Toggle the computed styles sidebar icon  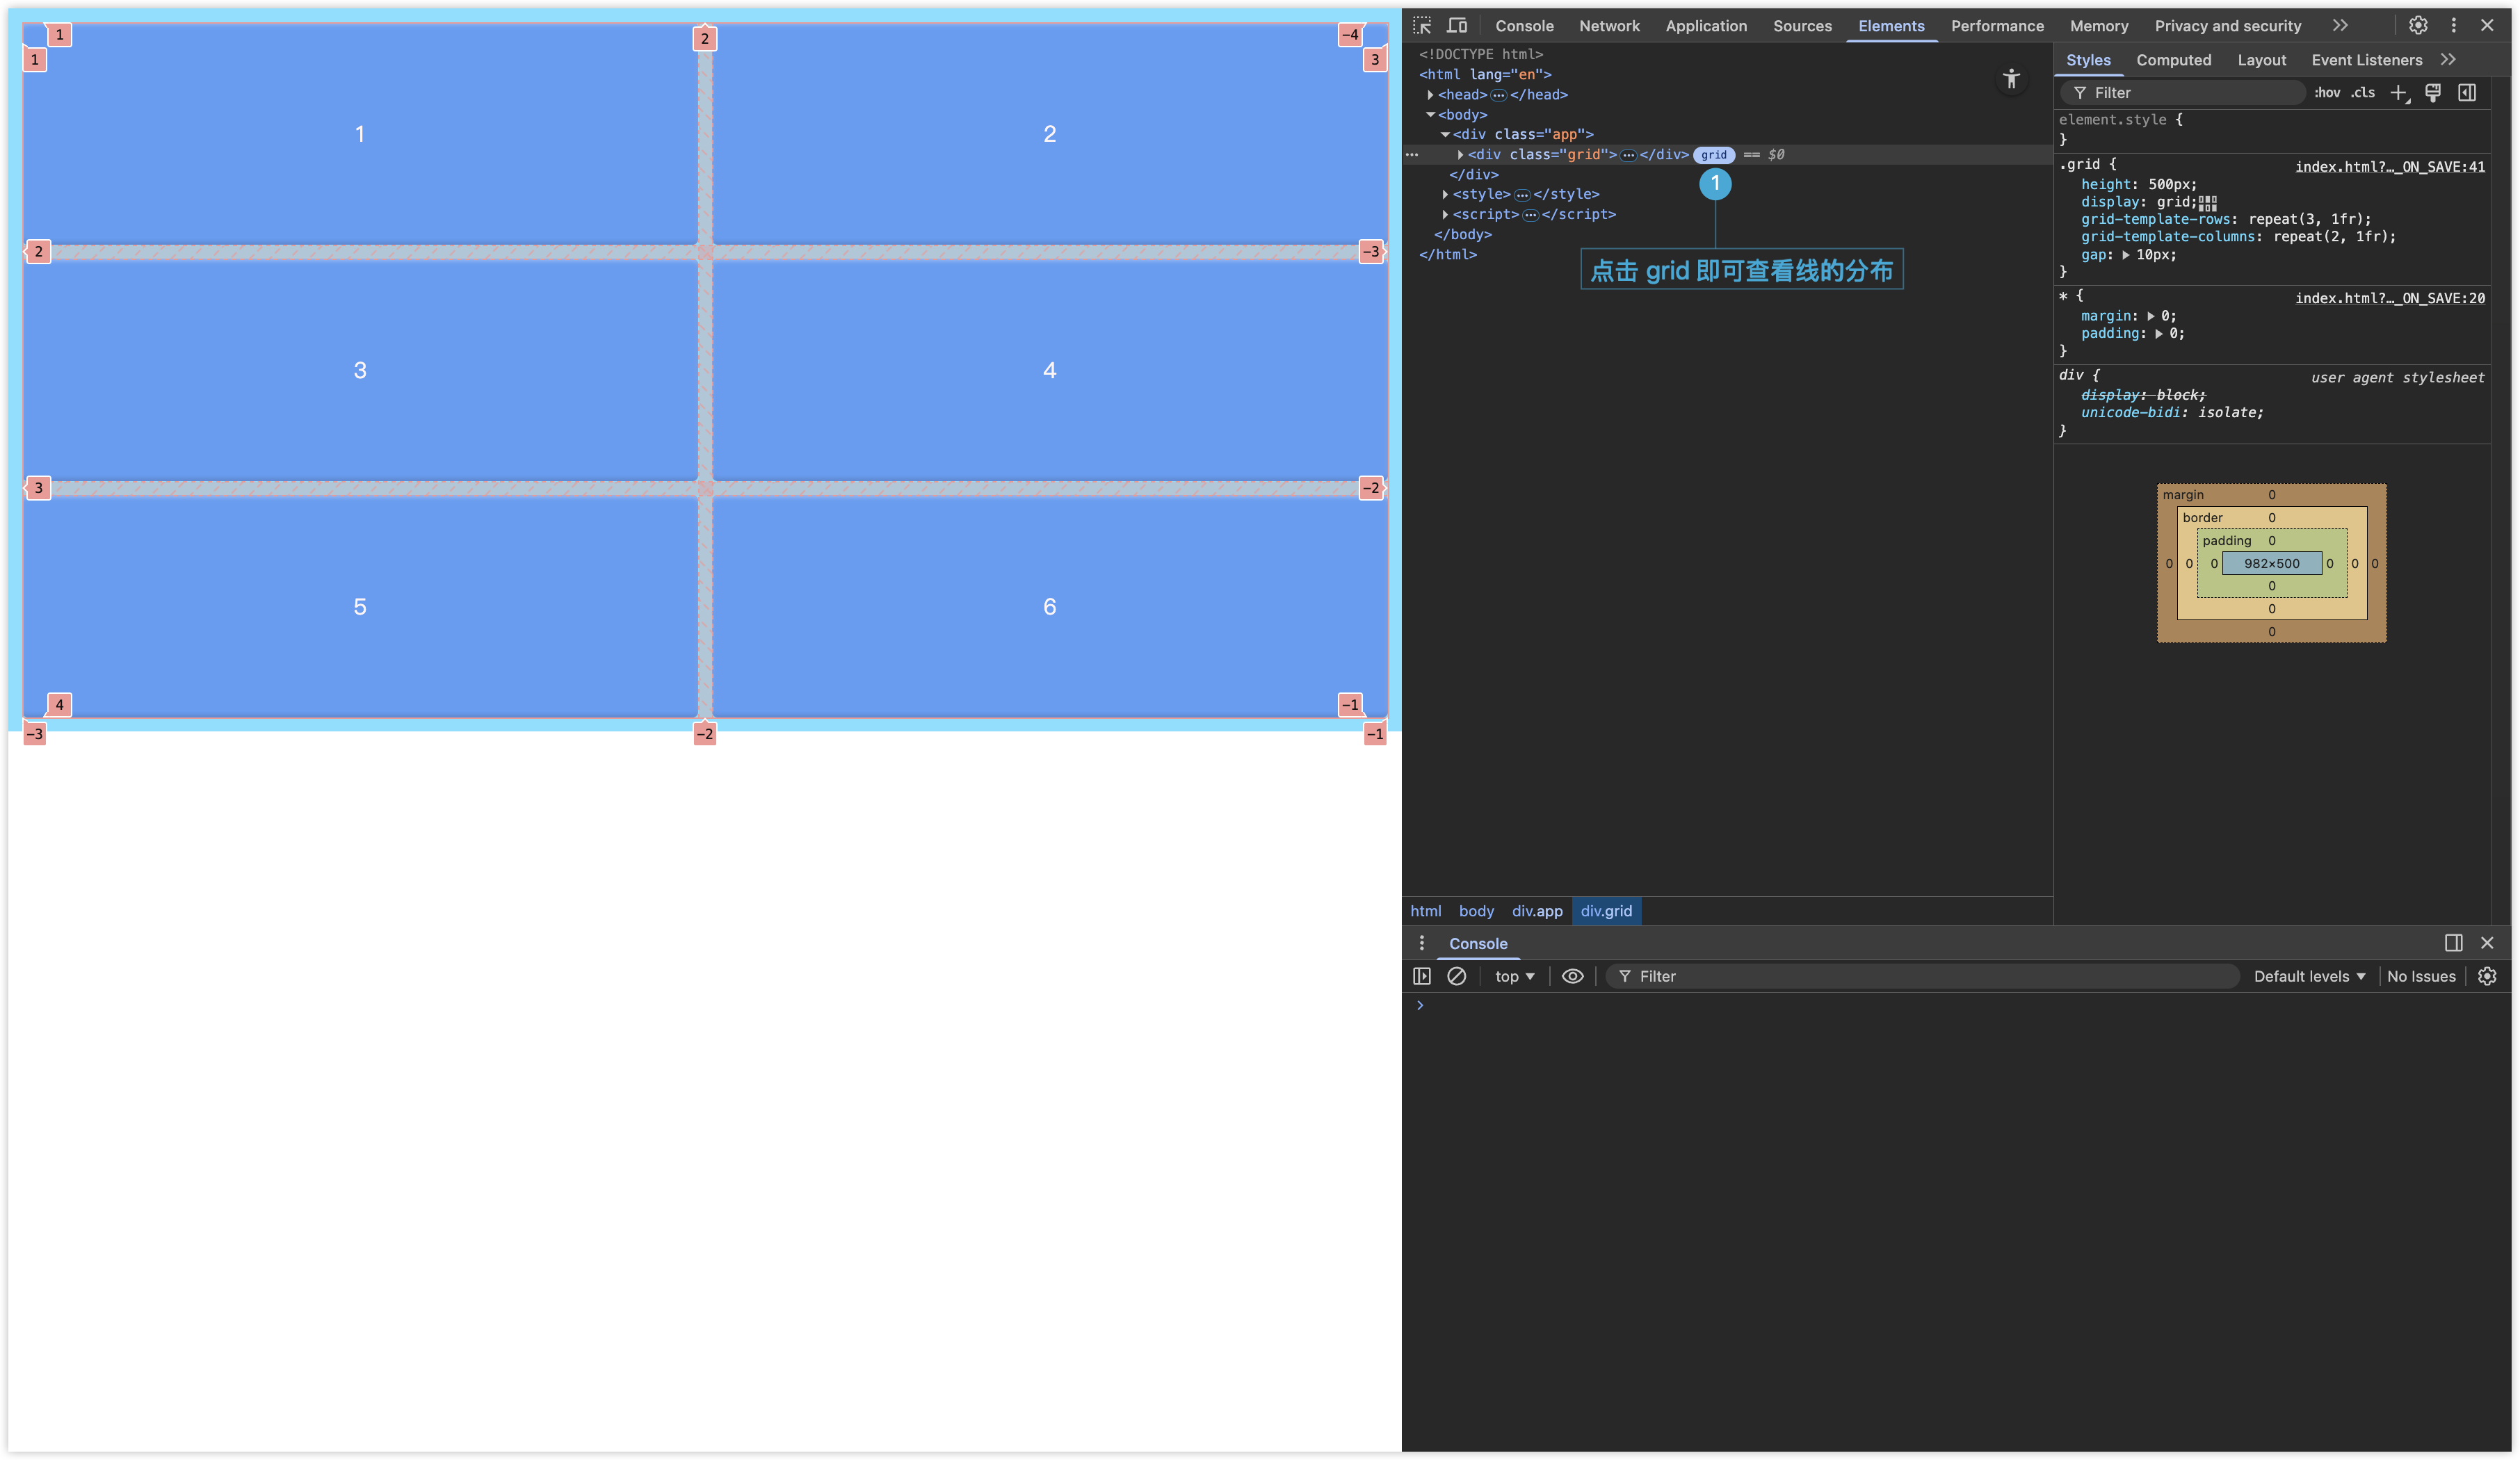[2467, 93]
